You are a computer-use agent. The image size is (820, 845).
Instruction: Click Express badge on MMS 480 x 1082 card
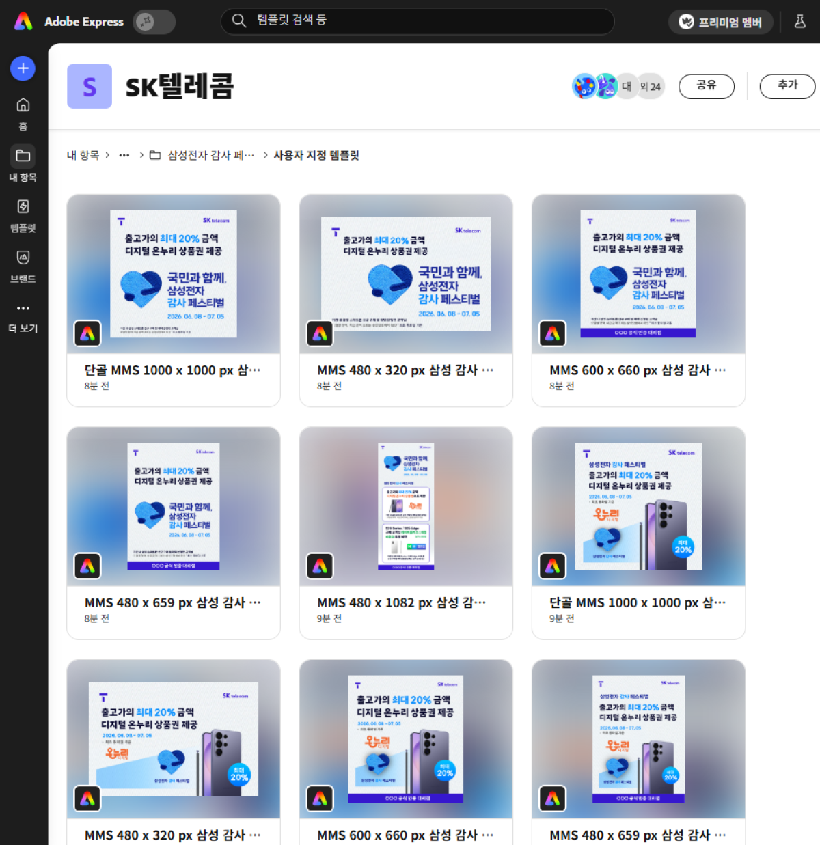(x=320, y=566)
